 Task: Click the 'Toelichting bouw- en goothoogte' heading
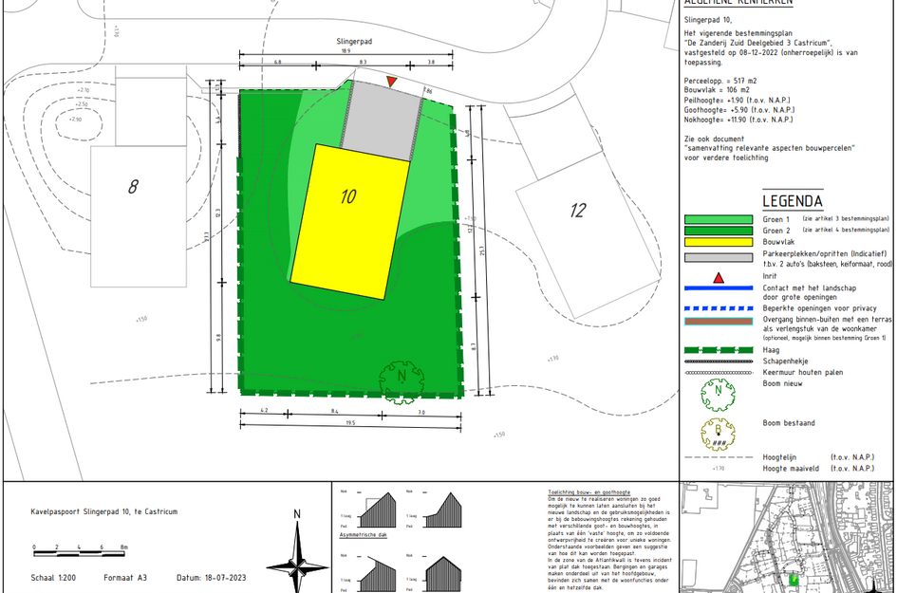[x=589, y=492]
